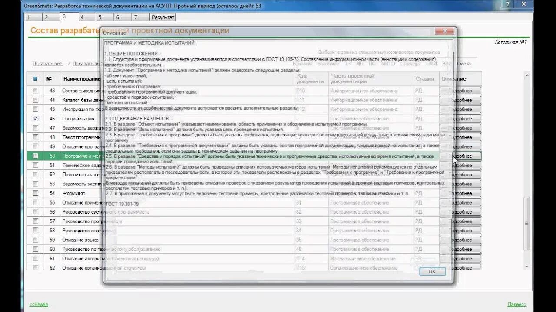Check row 47 Ведомость держателей checkbox
Screen dimensions: 556x312
(x=36, y=128)
